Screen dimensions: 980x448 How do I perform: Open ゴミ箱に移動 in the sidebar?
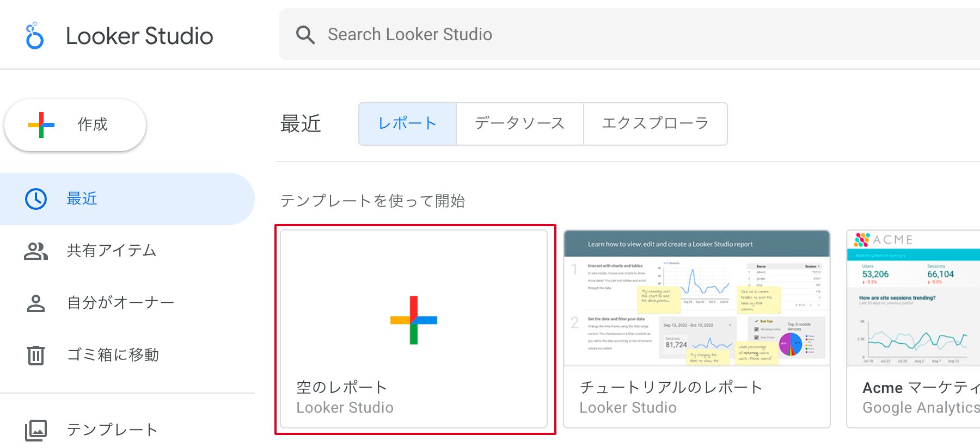pos(113,355)
